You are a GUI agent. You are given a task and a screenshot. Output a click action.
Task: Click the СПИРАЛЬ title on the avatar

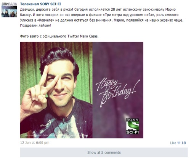9,4
